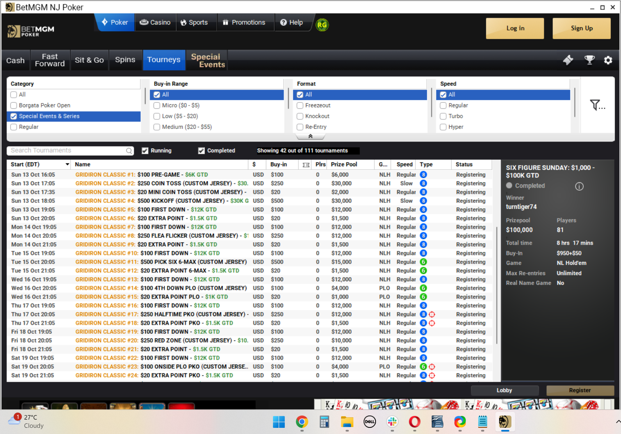Switch to the Spins tab
This screenshot has height=434, width=621.
click(x=125, y=60)
